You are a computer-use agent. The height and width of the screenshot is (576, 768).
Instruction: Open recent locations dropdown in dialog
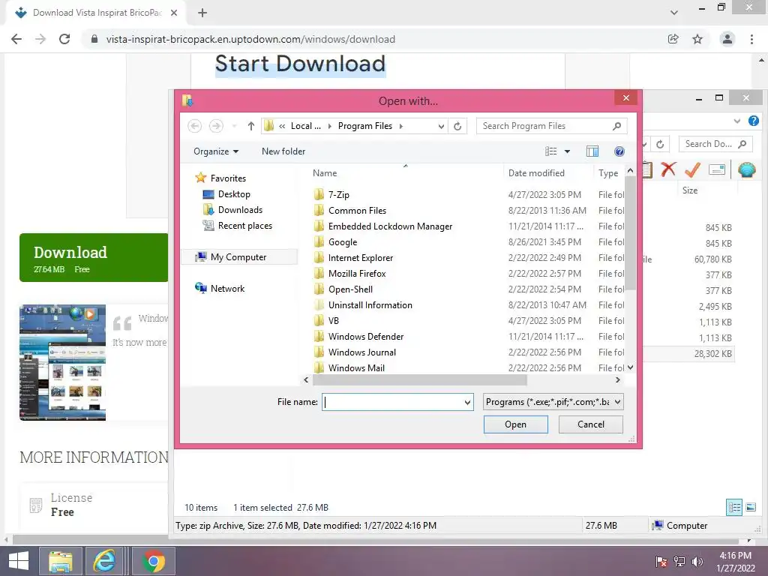tap(234, 126)
